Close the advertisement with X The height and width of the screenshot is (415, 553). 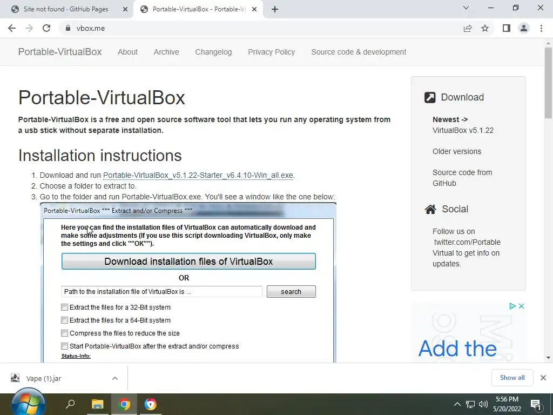(x=521, y=306)
